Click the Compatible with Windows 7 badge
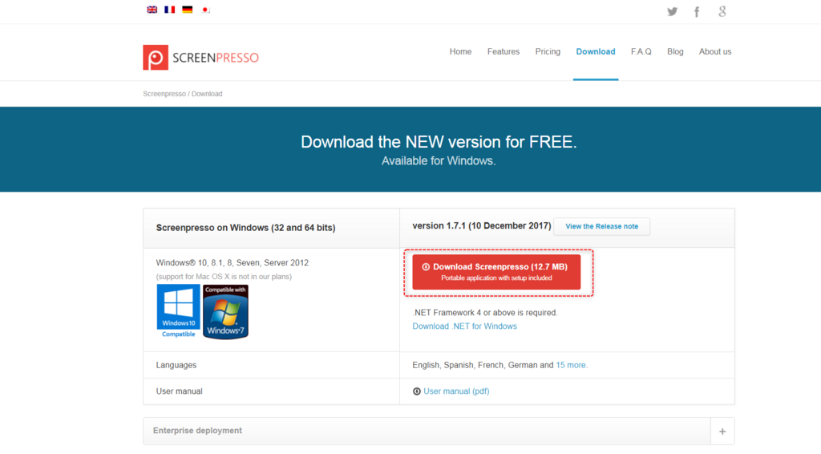This screenshot has width=821, height=454. [x=225, y=311]
